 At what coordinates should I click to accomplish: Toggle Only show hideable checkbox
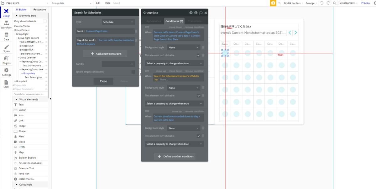(45, 21)
